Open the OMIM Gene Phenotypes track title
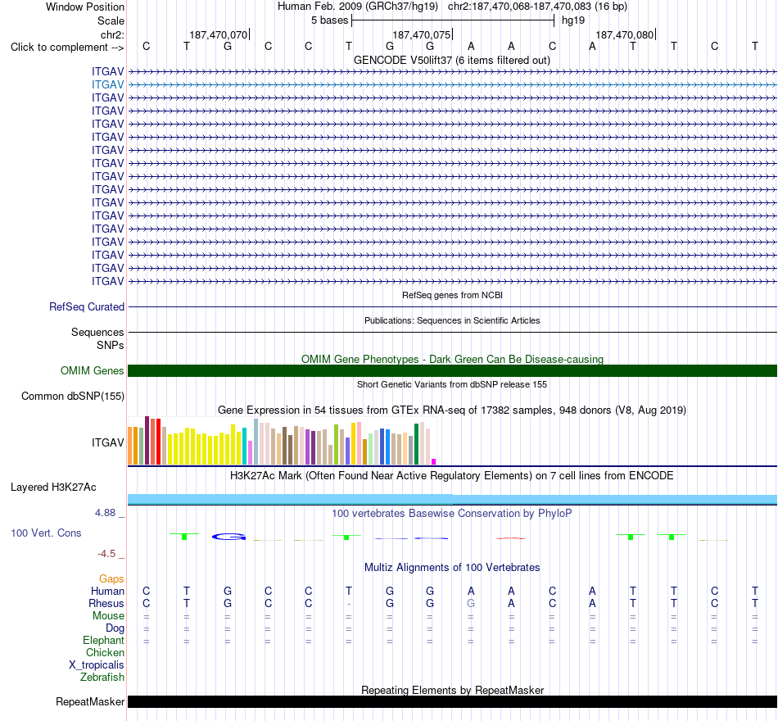This screenshot has width=778, height=721. pyautogui.click(x=452, y=359)
